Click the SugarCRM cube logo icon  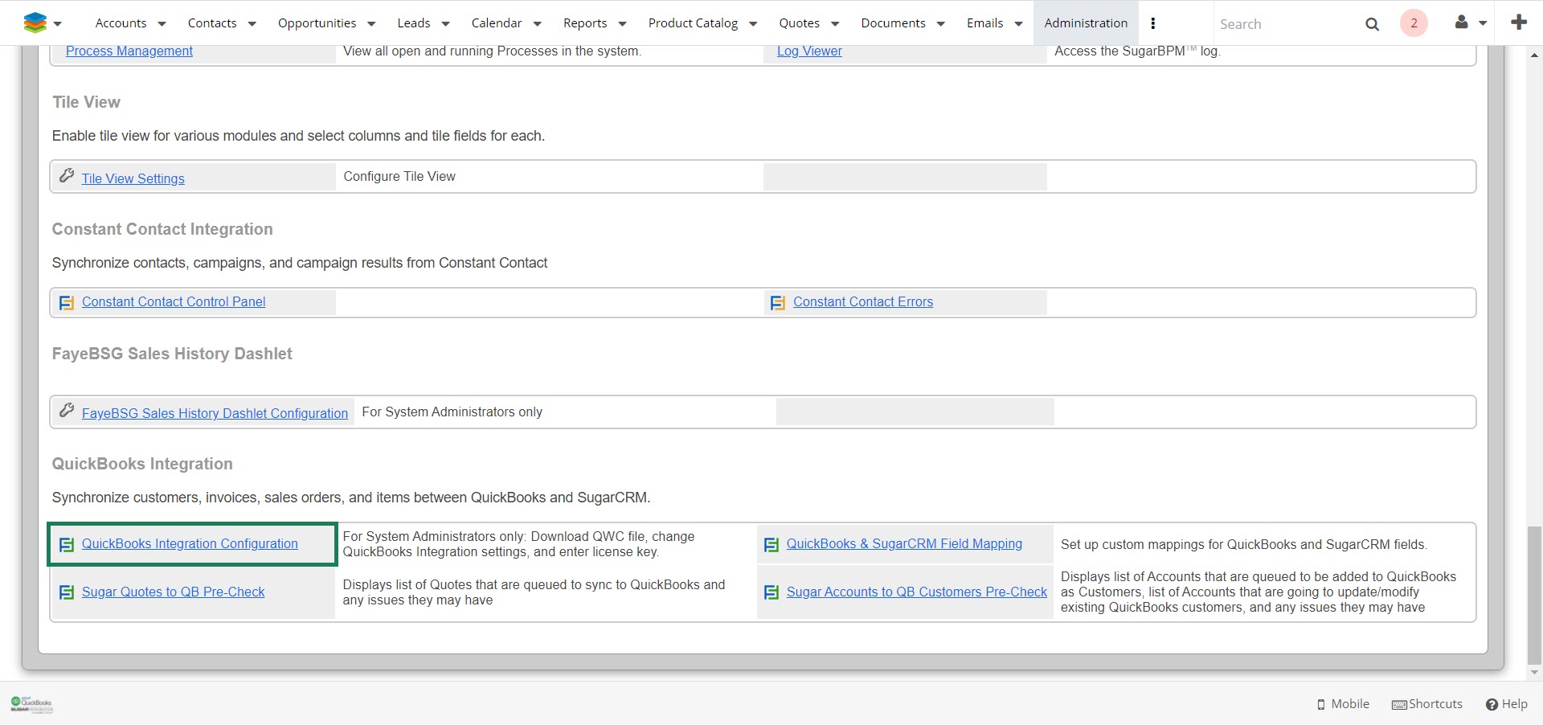[x=35, y=23]
